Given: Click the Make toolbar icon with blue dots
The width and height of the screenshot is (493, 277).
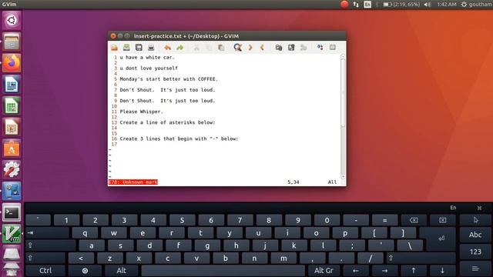Looking at the screenshot, I should (320, 48).
